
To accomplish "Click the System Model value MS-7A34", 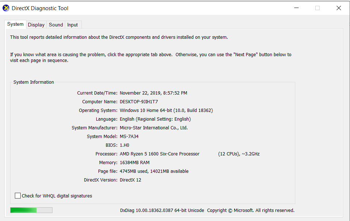I will 129,137.
